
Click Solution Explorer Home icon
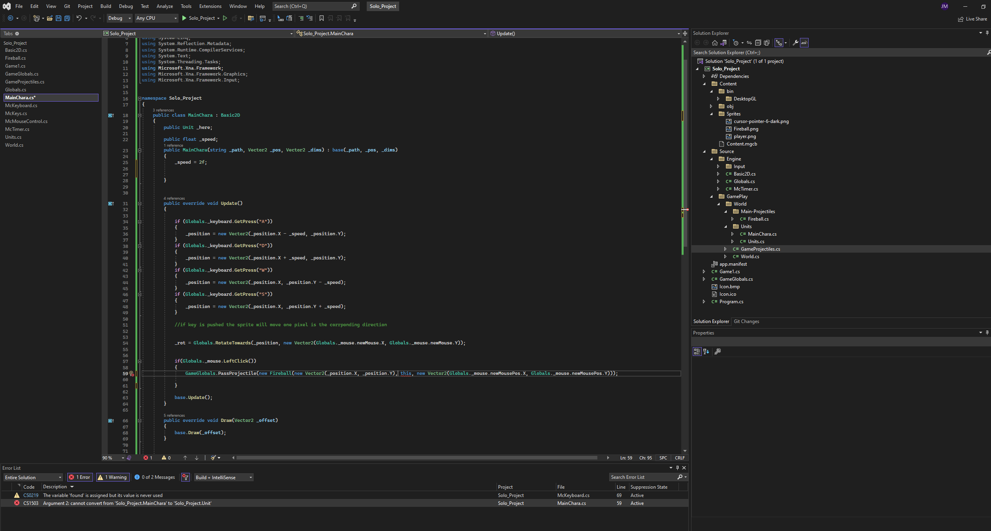pos(714,43)
